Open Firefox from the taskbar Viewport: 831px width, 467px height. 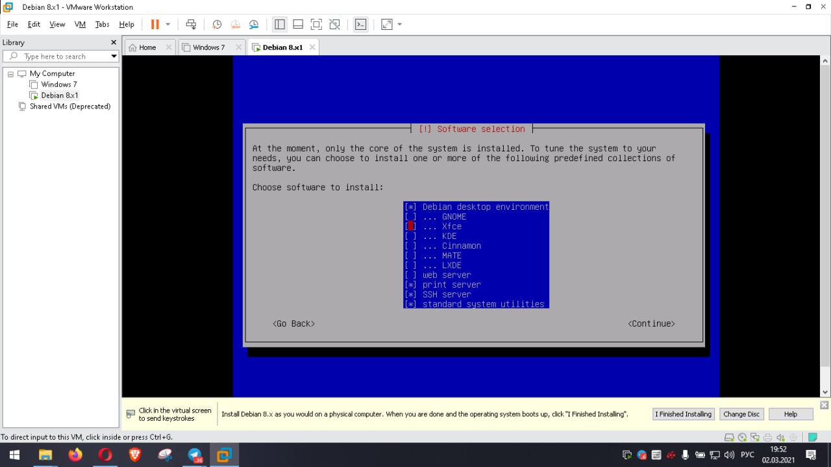(x=75, y=455)
